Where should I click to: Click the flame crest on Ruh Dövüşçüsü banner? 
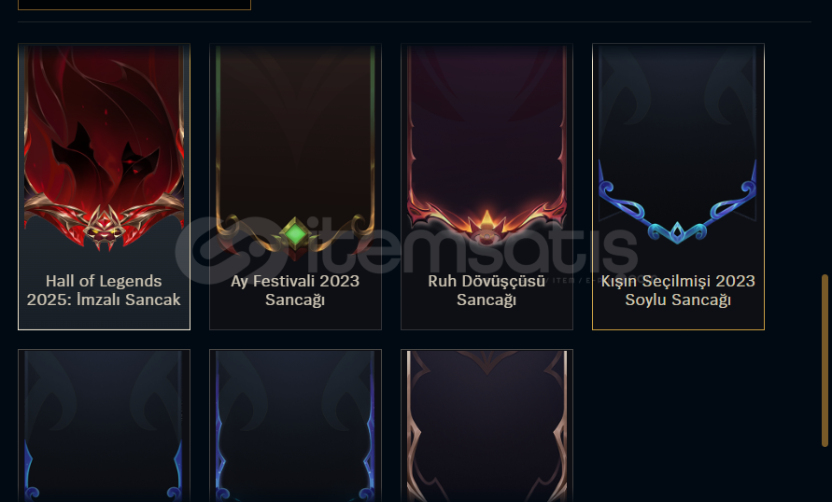coord(487,225)
